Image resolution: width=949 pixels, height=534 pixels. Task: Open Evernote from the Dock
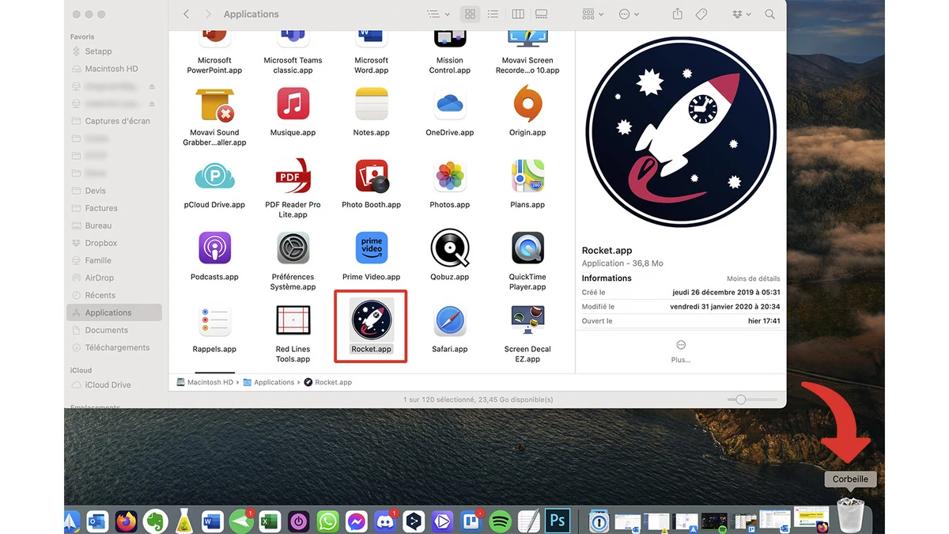point(155,521)
